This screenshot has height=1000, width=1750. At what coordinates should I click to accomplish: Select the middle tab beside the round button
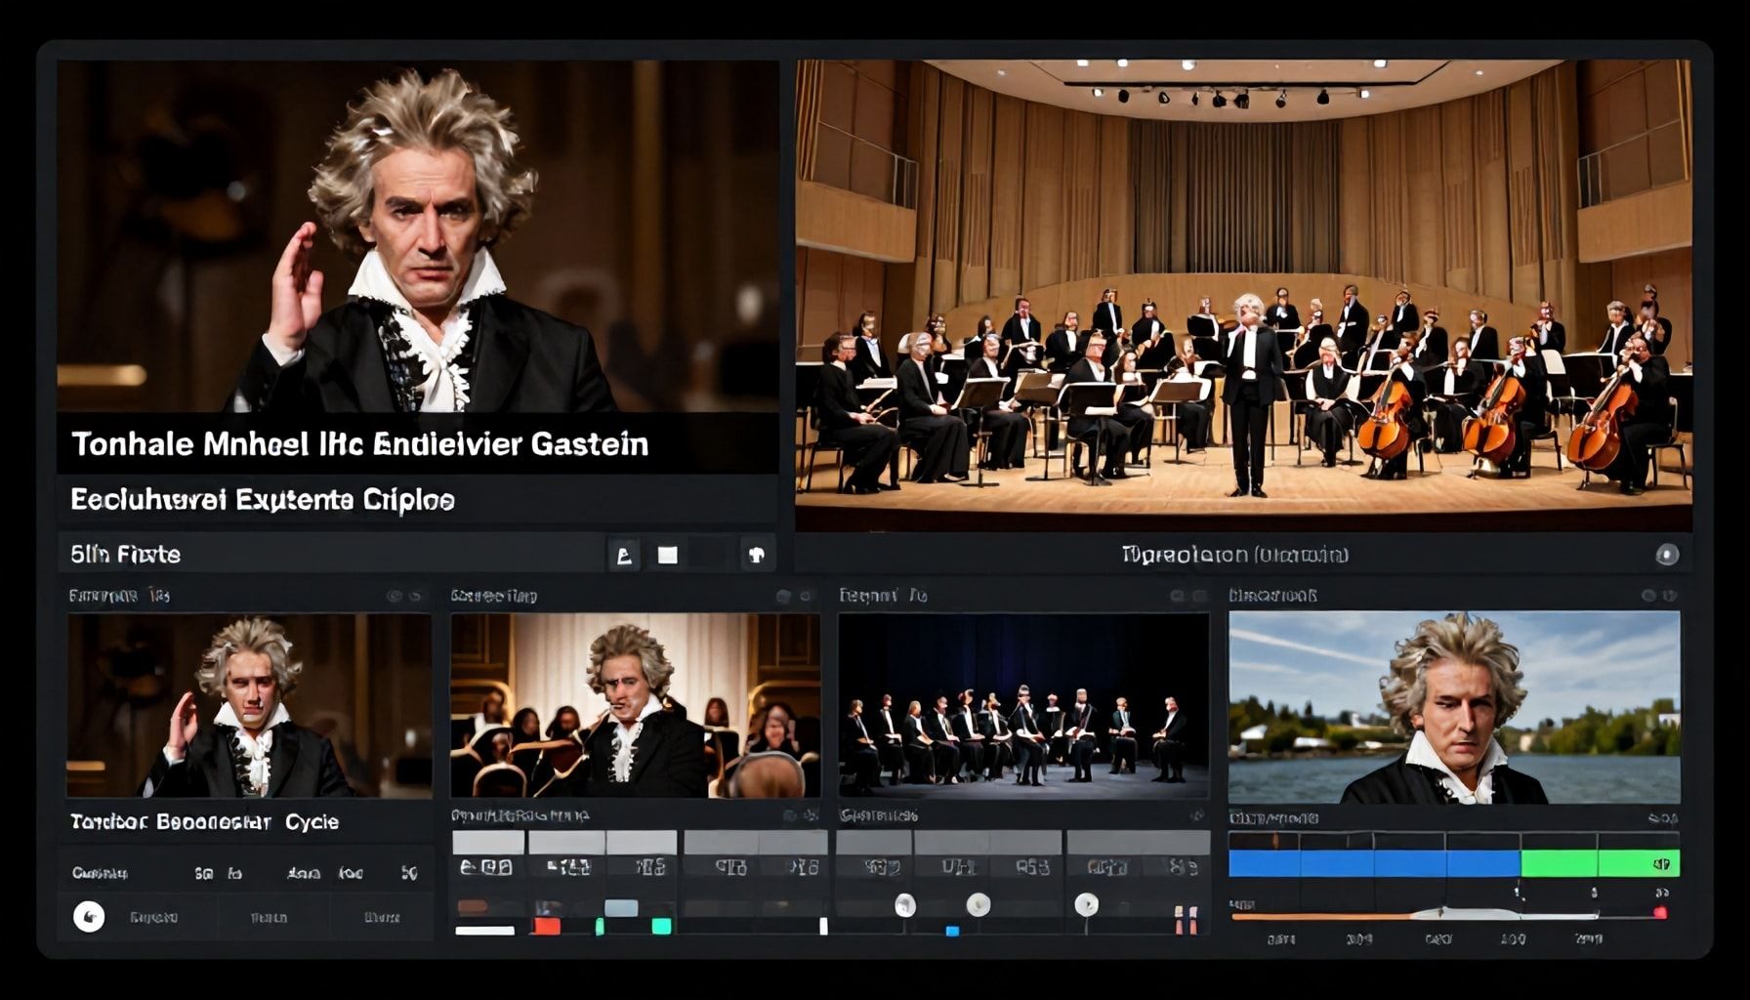[x=269, y=918]
